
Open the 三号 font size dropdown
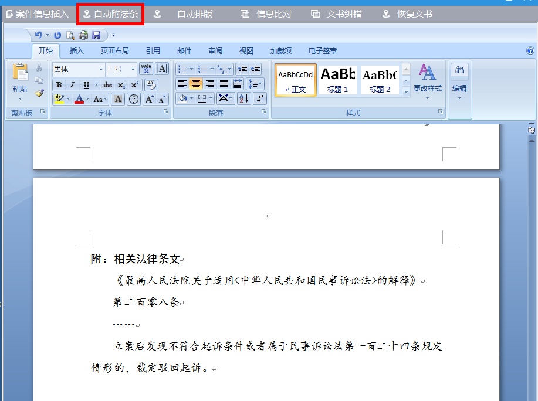click(133, 69)
